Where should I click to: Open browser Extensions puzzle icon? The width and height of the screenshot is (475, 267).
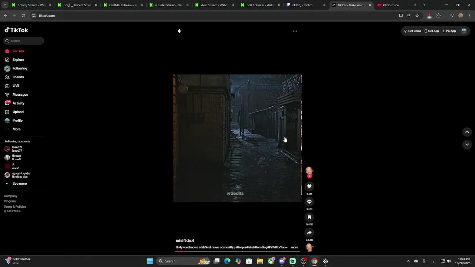pyautogui.click(x=439, y=16)
